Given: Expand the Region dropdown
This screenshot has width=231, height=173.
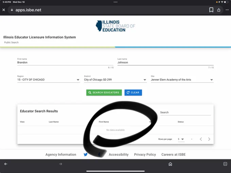Looking at the screenshot, I should (49, 80).
